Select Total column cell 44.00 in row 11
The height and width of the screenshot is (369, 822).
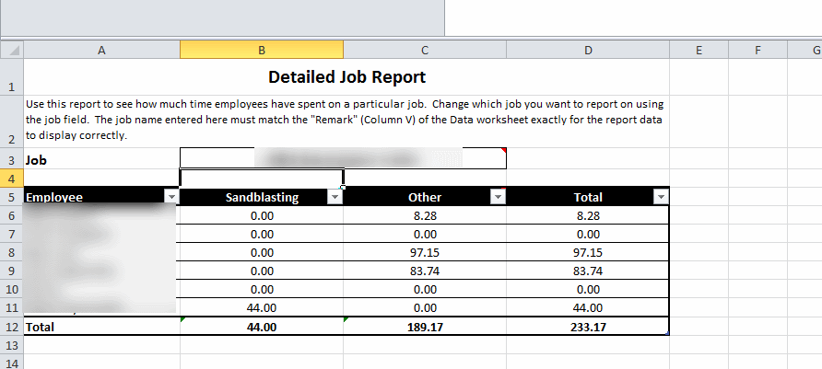tap(588, 307)
